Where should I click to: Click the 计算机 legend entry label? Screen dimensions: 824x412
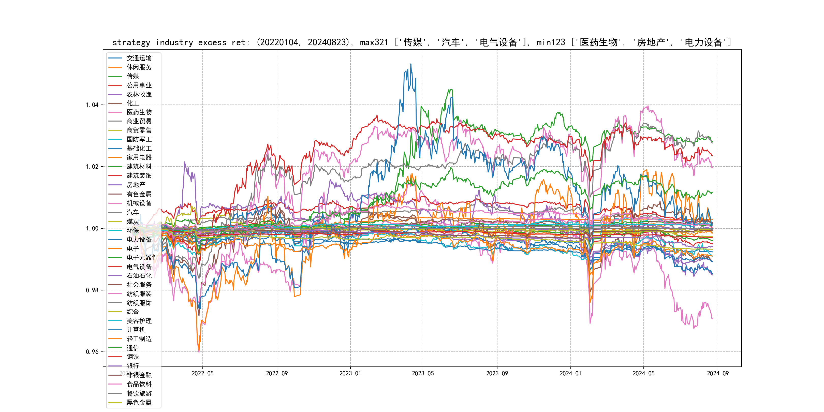[136, 330]
